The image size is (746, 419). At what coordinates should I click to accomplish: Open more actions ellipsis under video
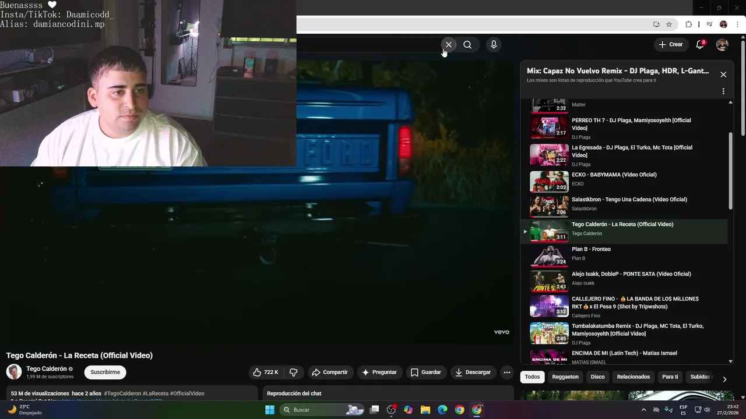pos(507,372)
